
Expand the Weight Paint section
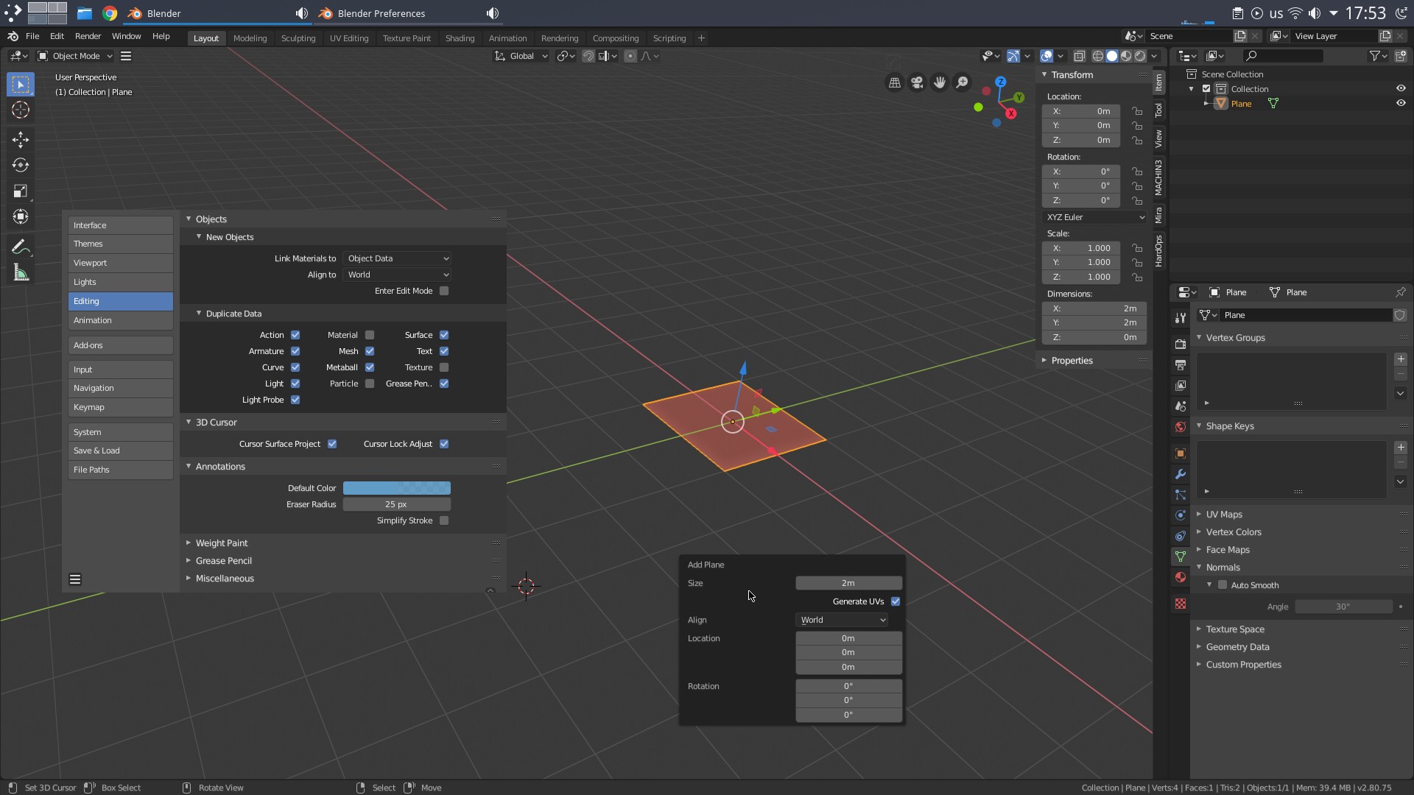coord(221,543)
